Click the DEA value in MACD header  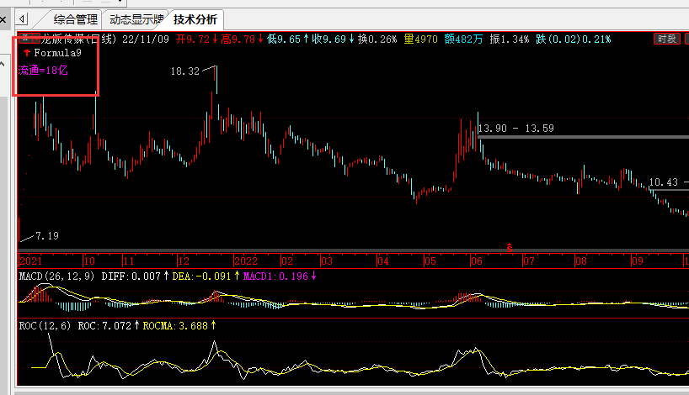tap(203, 276)
